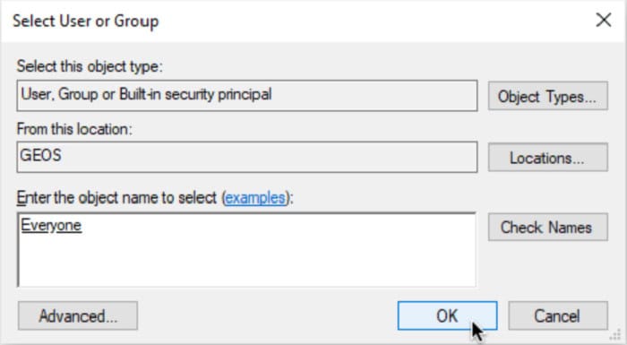
Task: Click the GEOS location field
Action: (x=246, y=157)
